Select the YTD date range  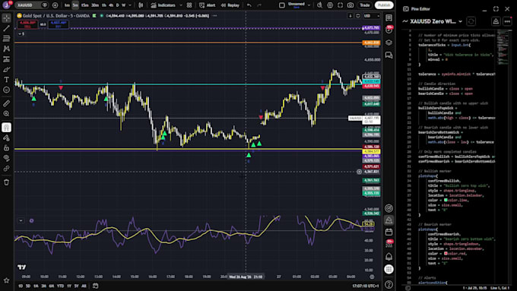[60, 286]
